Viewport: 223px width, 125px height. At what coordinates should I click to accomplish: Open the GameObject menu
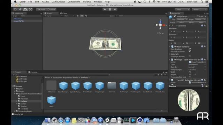[x=58, y=2]
